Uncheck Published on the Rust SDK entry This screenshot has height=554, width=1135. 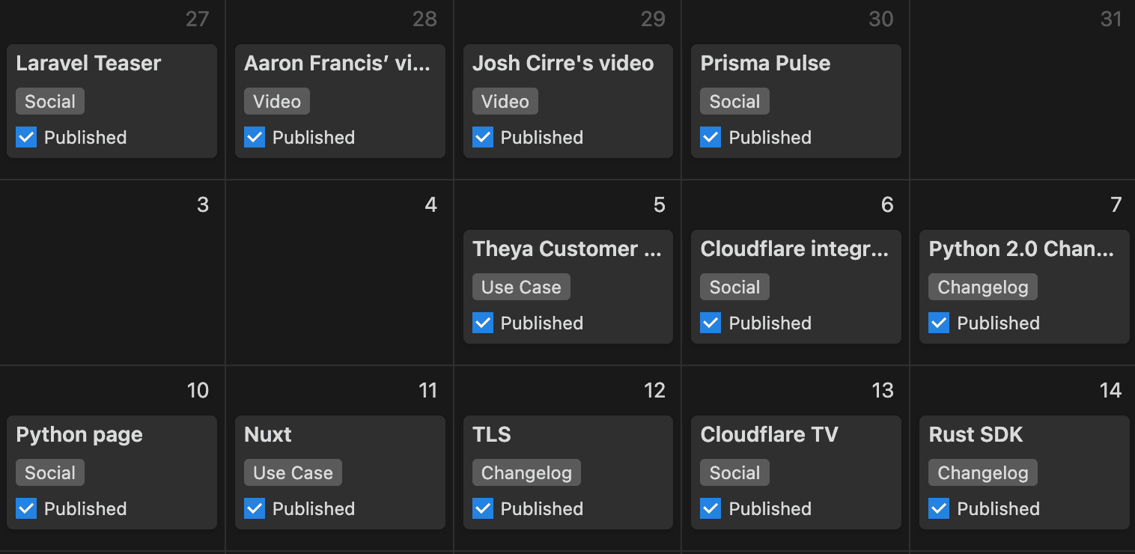938,508
